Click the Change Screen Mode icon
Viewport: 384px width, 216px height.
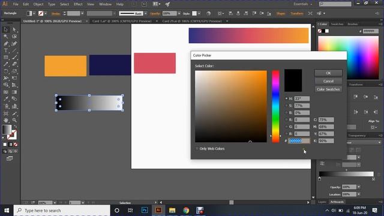10,158
